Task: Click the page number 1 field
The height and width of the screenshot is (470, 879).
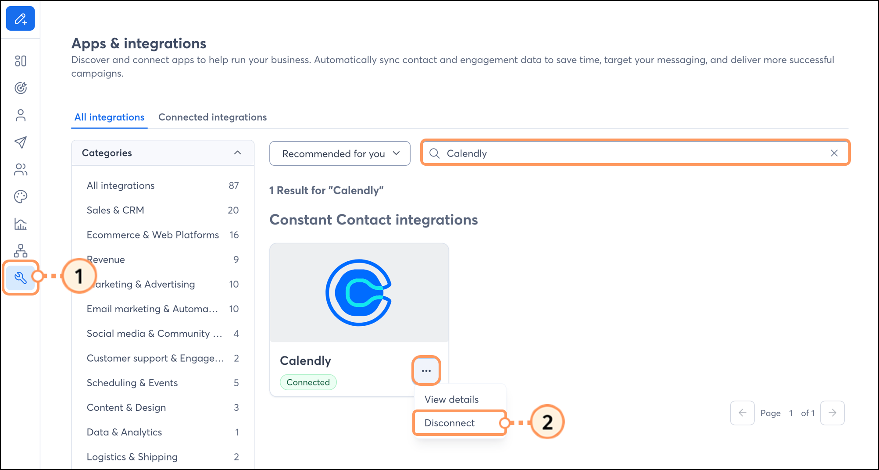Action: pyautogui.click(x=791, y=413)
